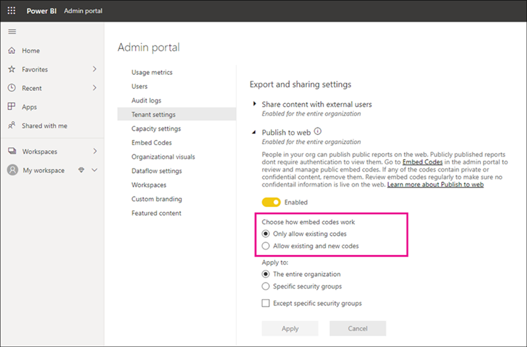
Task: Select Allow existing and new codes
Action: pos(265,246)
